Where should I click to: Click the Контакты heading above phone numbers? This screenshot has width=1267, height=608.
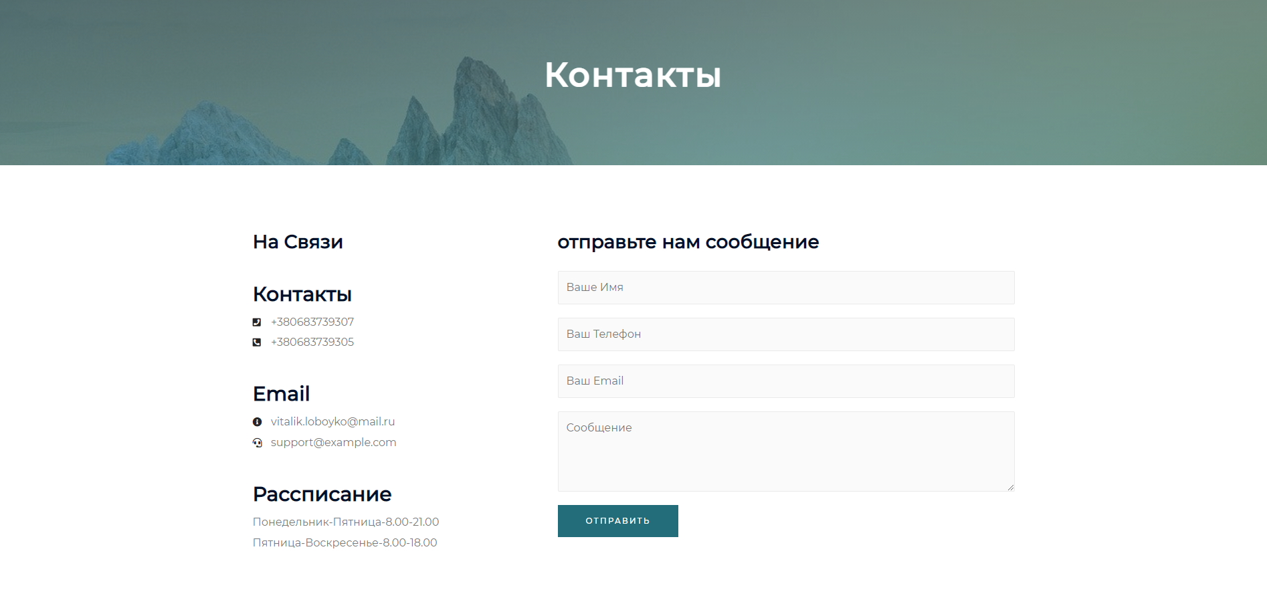point(302,294)
